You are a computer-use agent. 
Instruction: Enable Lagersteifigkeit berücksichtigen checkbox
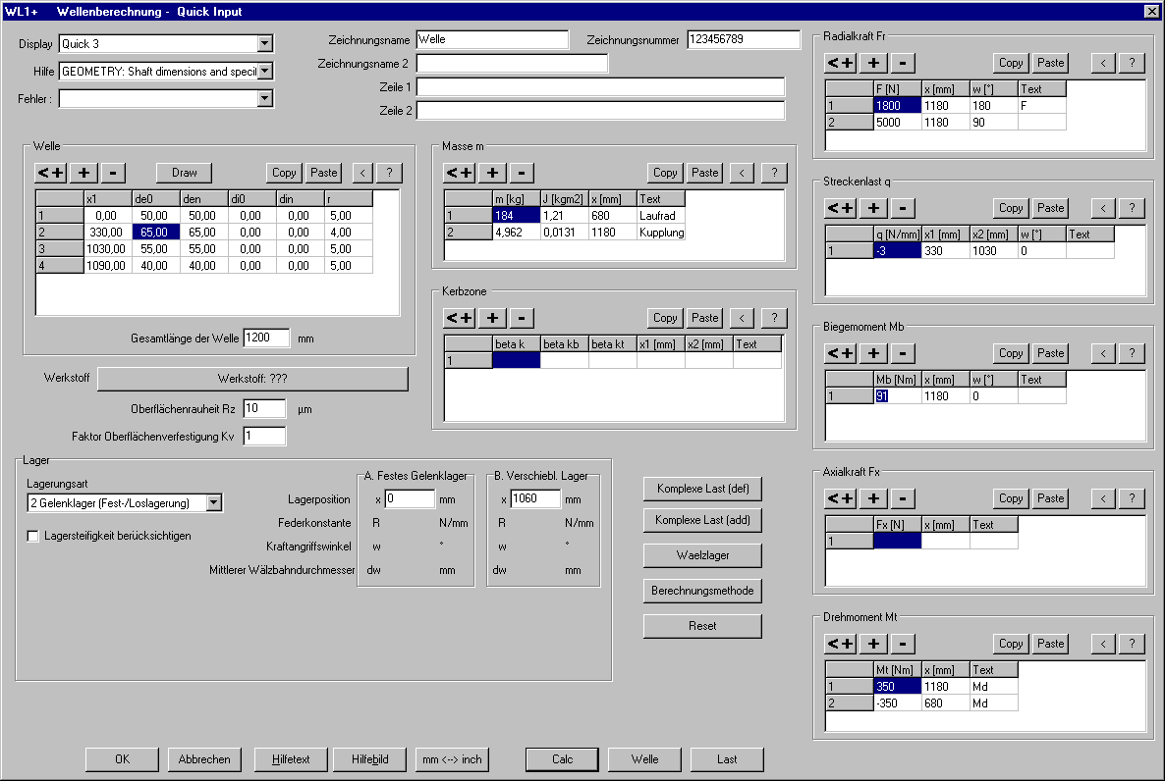pyautogui.click(x=33, y=536)
